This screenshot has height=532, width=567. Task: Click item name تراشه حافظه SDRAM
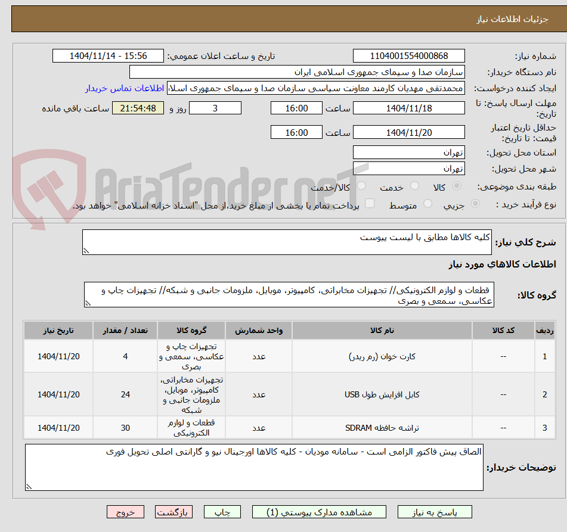tap(382, 428)
